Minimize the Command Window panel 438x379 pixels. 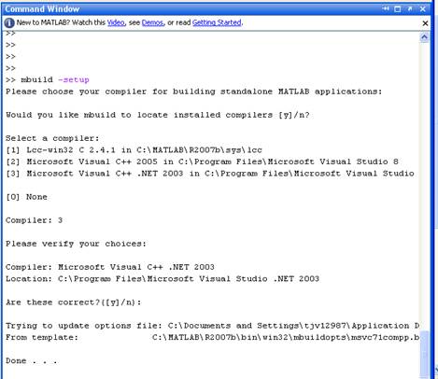[386, 8]
